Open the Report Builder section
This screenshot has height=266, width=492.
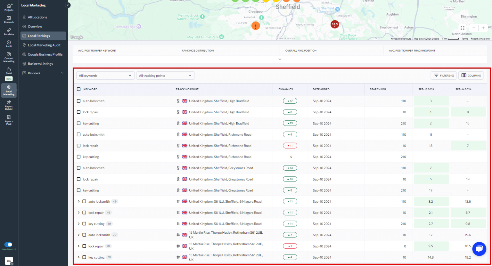(x=9, y=105)
